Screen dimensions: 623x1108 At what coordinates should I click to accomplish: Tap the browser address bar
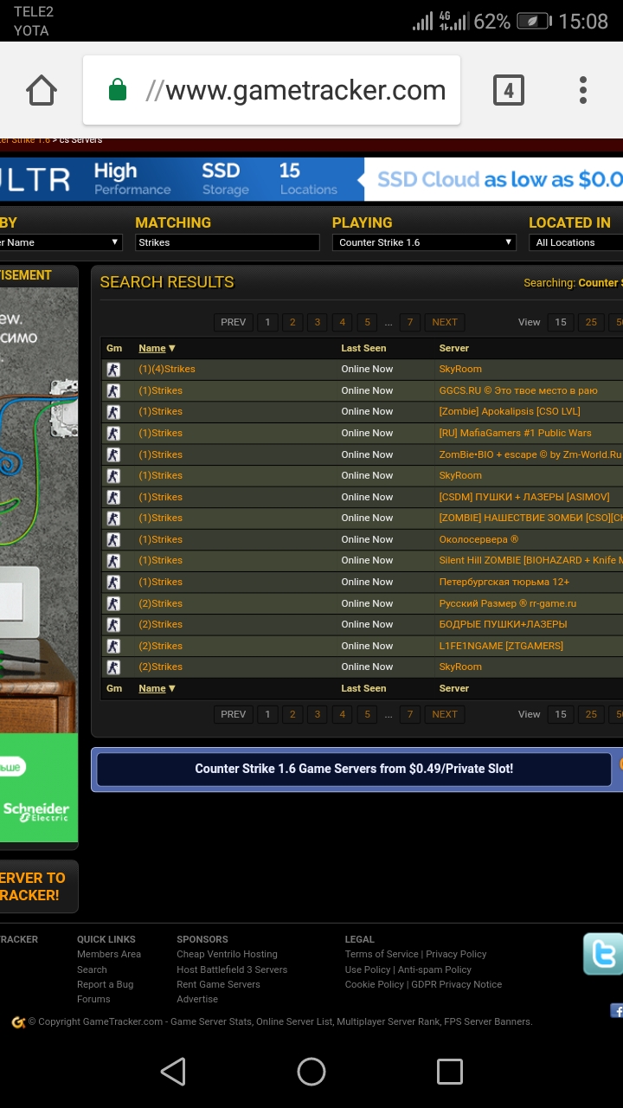[272, 90]
